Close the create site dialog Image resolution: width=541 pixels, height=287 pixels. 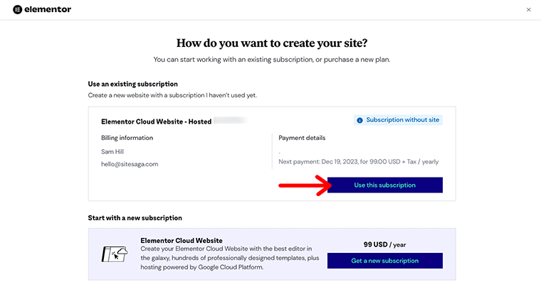[x=529, y=10]
